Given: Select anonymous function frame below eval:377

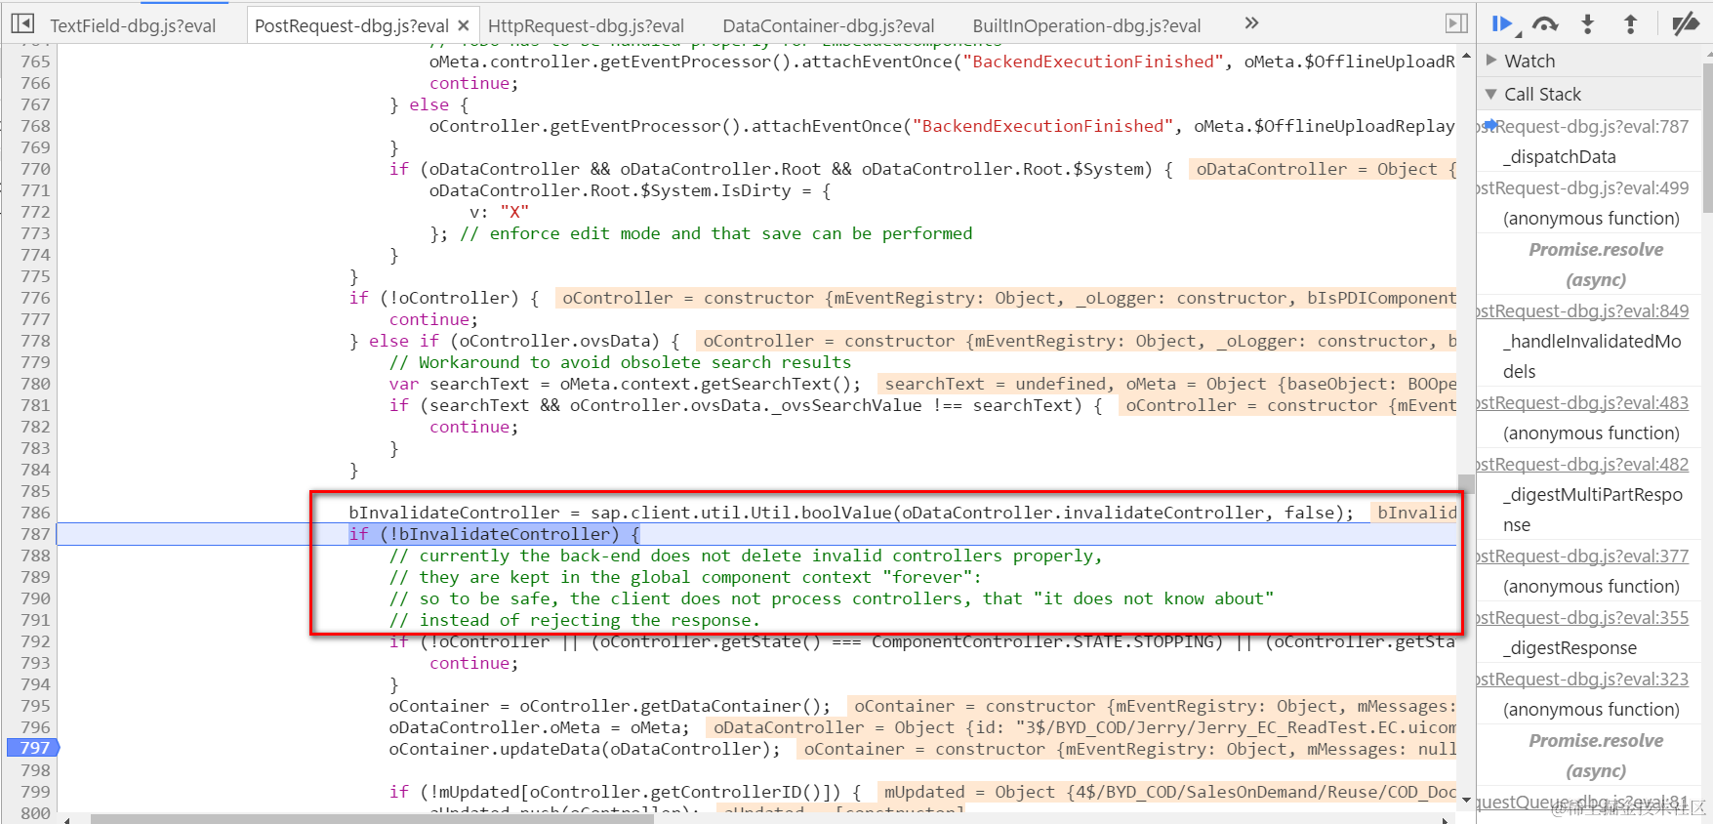Looking at the screenshot, I should pos(1591,587).
